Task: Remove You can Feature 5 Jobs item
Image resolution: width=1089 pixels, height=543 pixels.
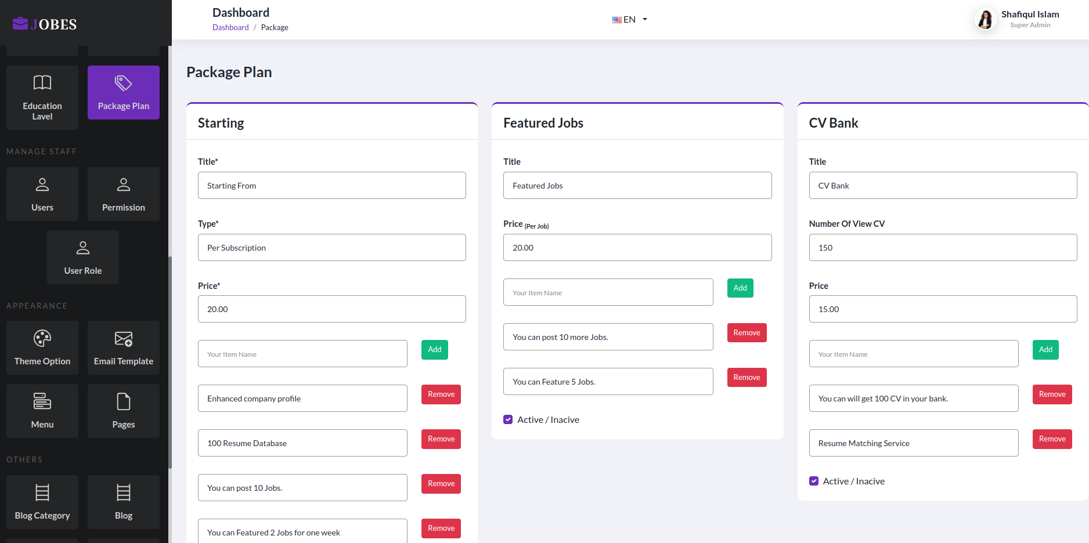Action: (747, 378)
